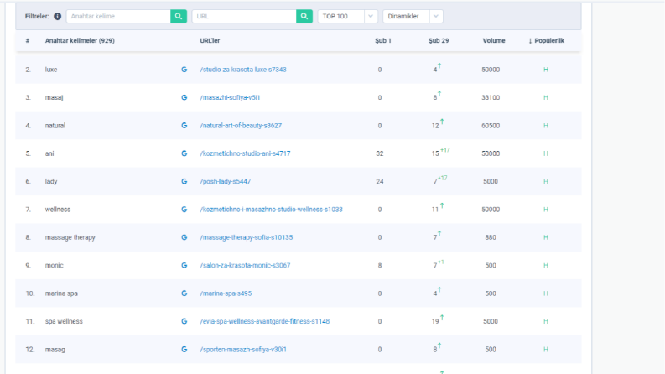Image resolution: width=665 pixels, height=374 pixels.
Task: Select keyword text 'masaj'
Action: [54, 97]
